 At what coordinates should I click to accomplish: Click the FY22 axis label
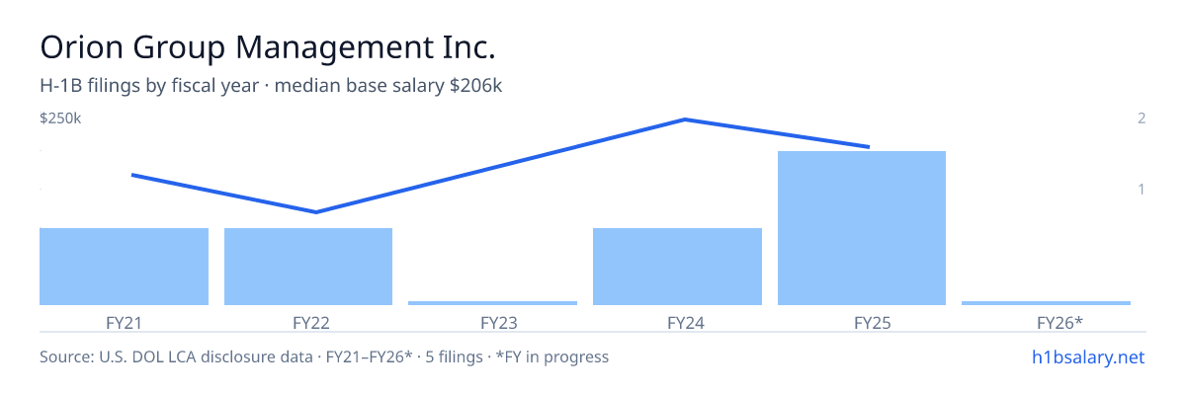(x=311, y=322)
